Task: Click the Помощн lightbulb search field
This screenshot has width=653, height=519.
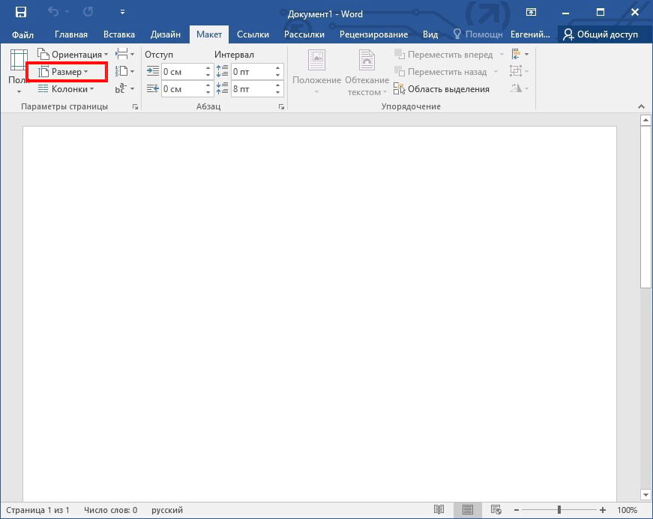Action: tap(478, 34)
